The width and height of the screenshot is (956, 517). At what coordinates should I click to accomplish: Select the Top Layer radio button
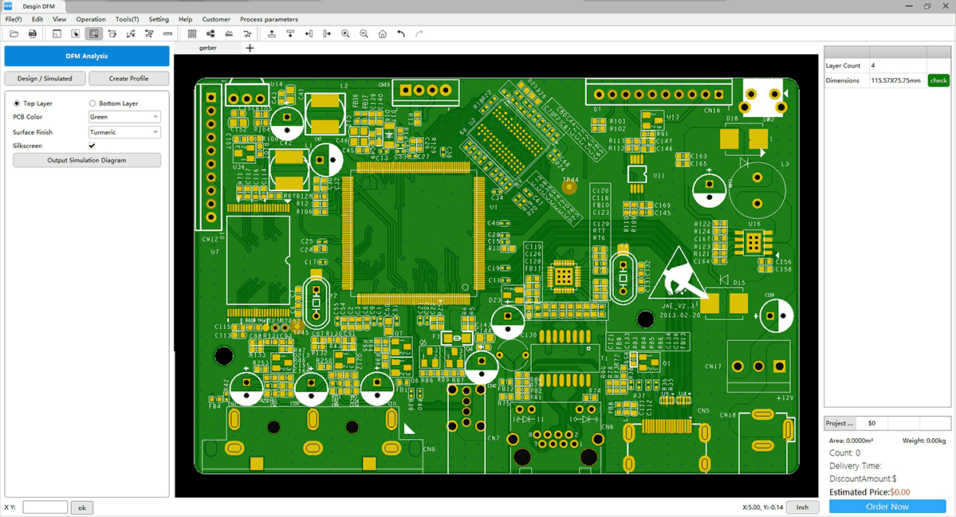(x=18, y=104)
